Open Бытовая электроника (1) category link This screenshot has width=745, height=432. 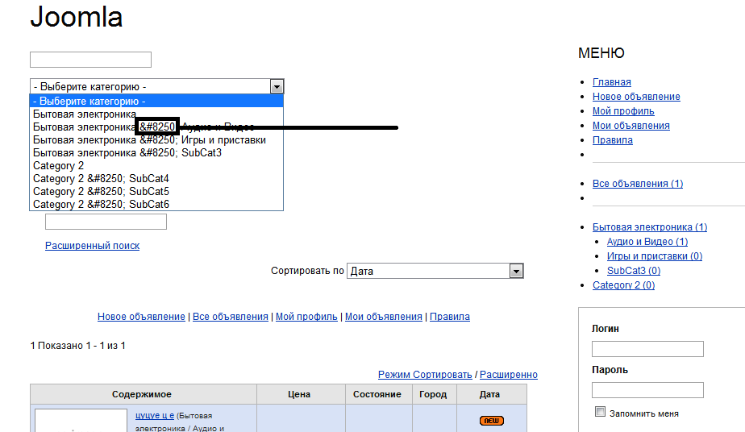click(x=650, y=227)
